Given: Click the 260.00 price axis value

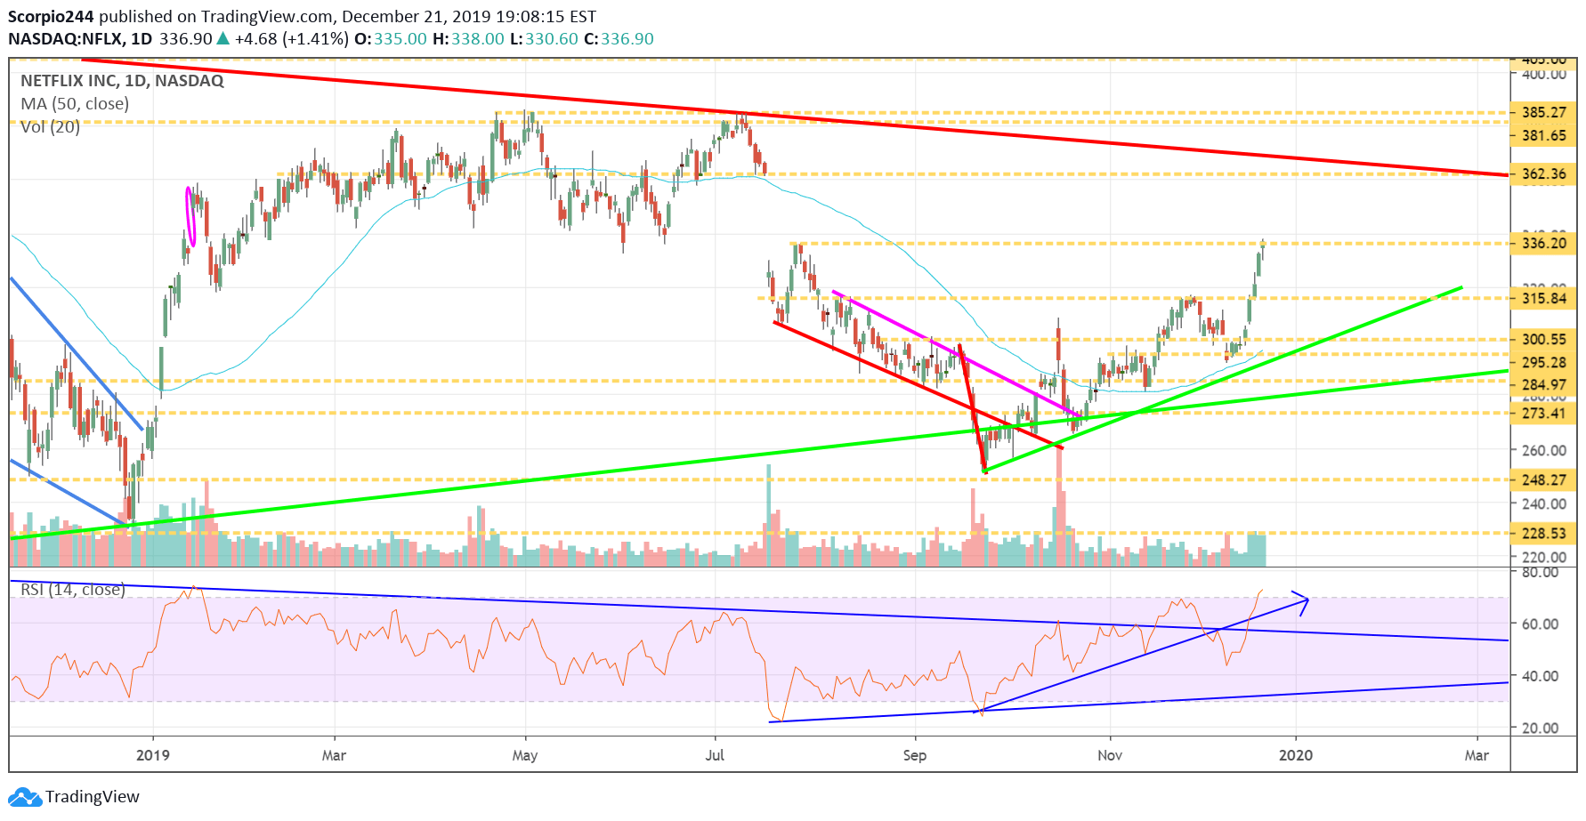Looking at the screenshot, I should point(1543,450).
